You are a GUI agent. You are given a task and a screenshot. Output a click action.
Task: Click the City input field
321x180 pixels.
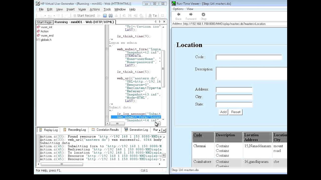[234, 97]
